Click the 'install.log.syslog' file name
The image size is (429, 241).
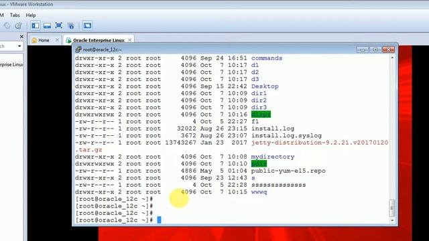pyautogui.click(x=286, y=136)
